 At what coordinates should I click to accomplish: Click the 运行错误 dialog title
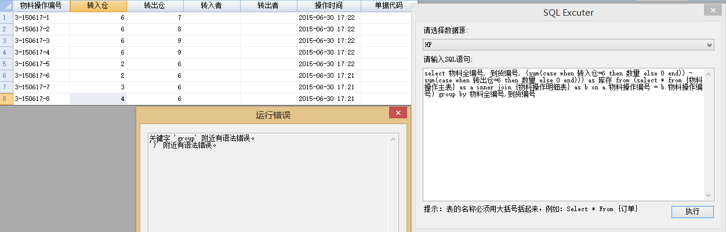tap(273, 115)
